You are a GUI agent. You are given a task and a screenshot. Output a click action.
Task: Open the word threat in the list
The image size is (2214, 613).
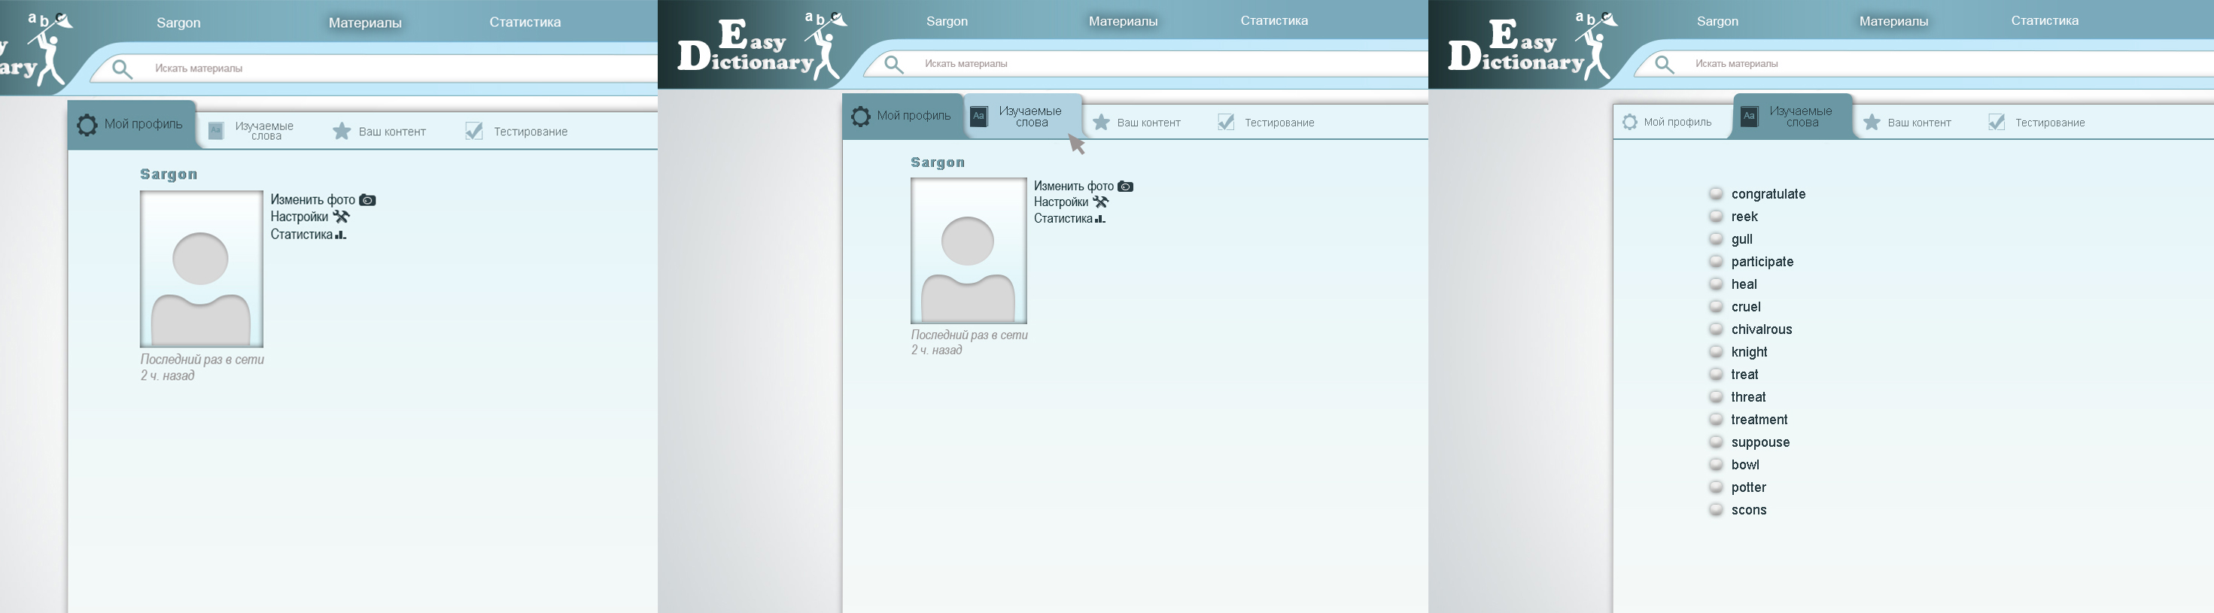(x=1748, y=396)
